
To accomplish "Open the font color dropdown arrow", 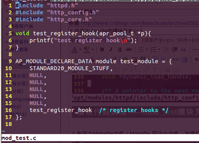I will pyautogui.click(x=80, y=50).
